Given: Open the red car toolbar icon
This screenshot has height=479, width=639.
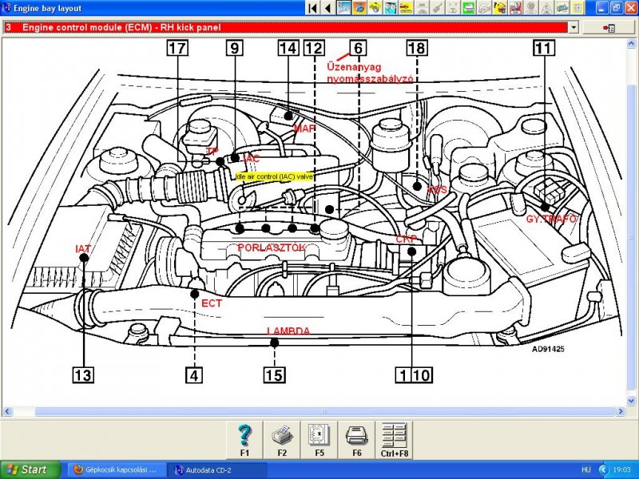Looking at the screenshot, I should coord(515,8).
